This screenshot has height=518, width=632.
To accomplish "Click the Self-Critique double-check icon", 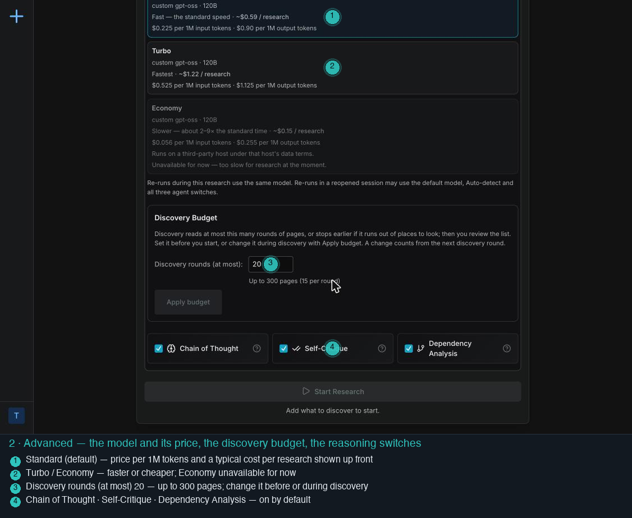I will 296,349.
